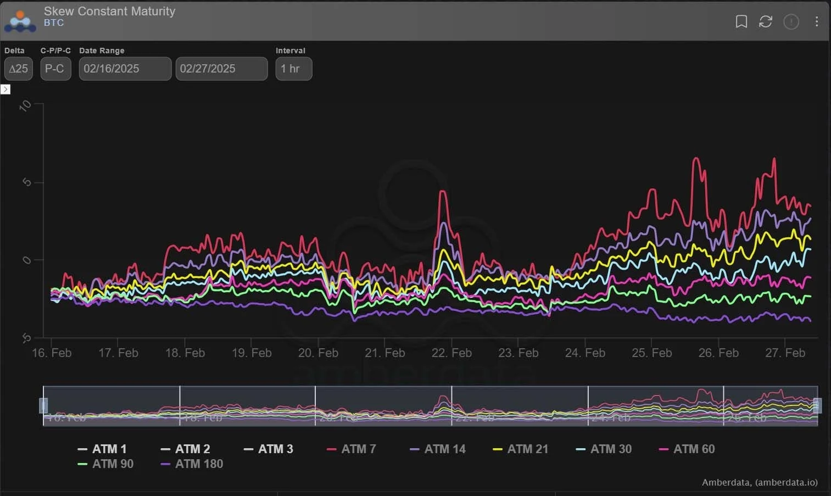Click the right range navigator handle
The height and width of the screenshot is (496, 831).
click(x=817, y=405)
